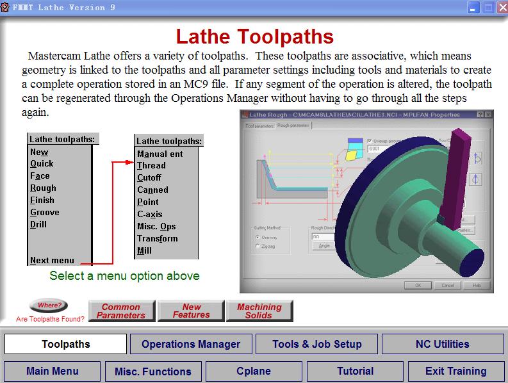Select Manual ent in second toolpaths menu
The height and width of the screenshot is (383, 508).
(160, 154)
